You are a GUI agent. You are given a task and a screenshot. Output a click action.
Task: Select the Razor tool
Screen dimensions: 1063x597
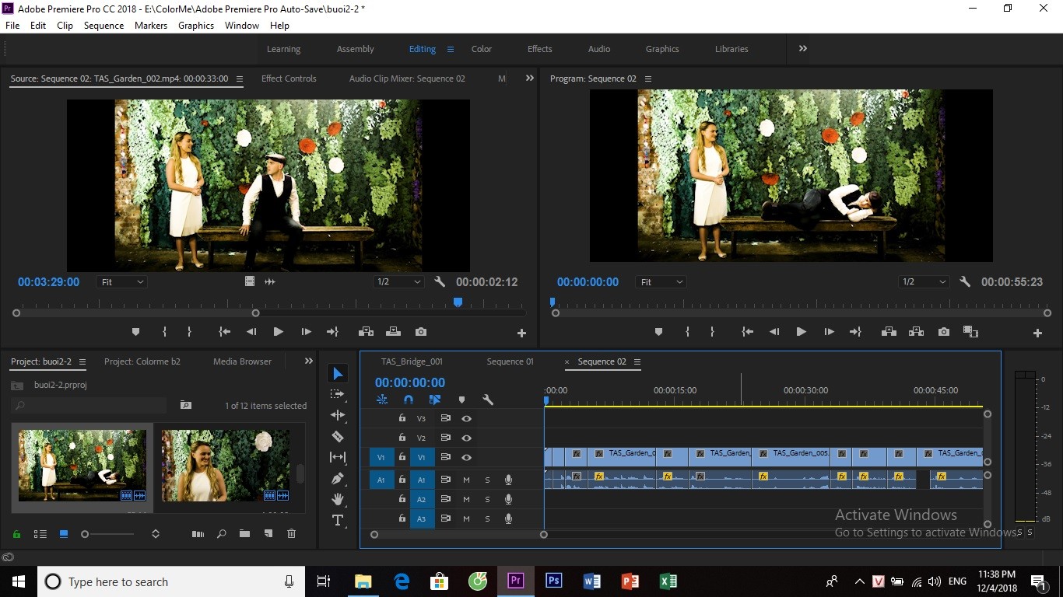click(x=337, y=436)
